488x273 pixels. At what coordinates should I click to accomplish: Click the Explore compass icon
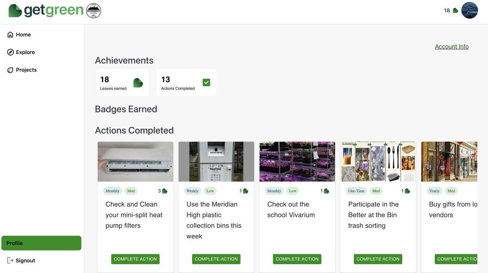pos(10,52)
